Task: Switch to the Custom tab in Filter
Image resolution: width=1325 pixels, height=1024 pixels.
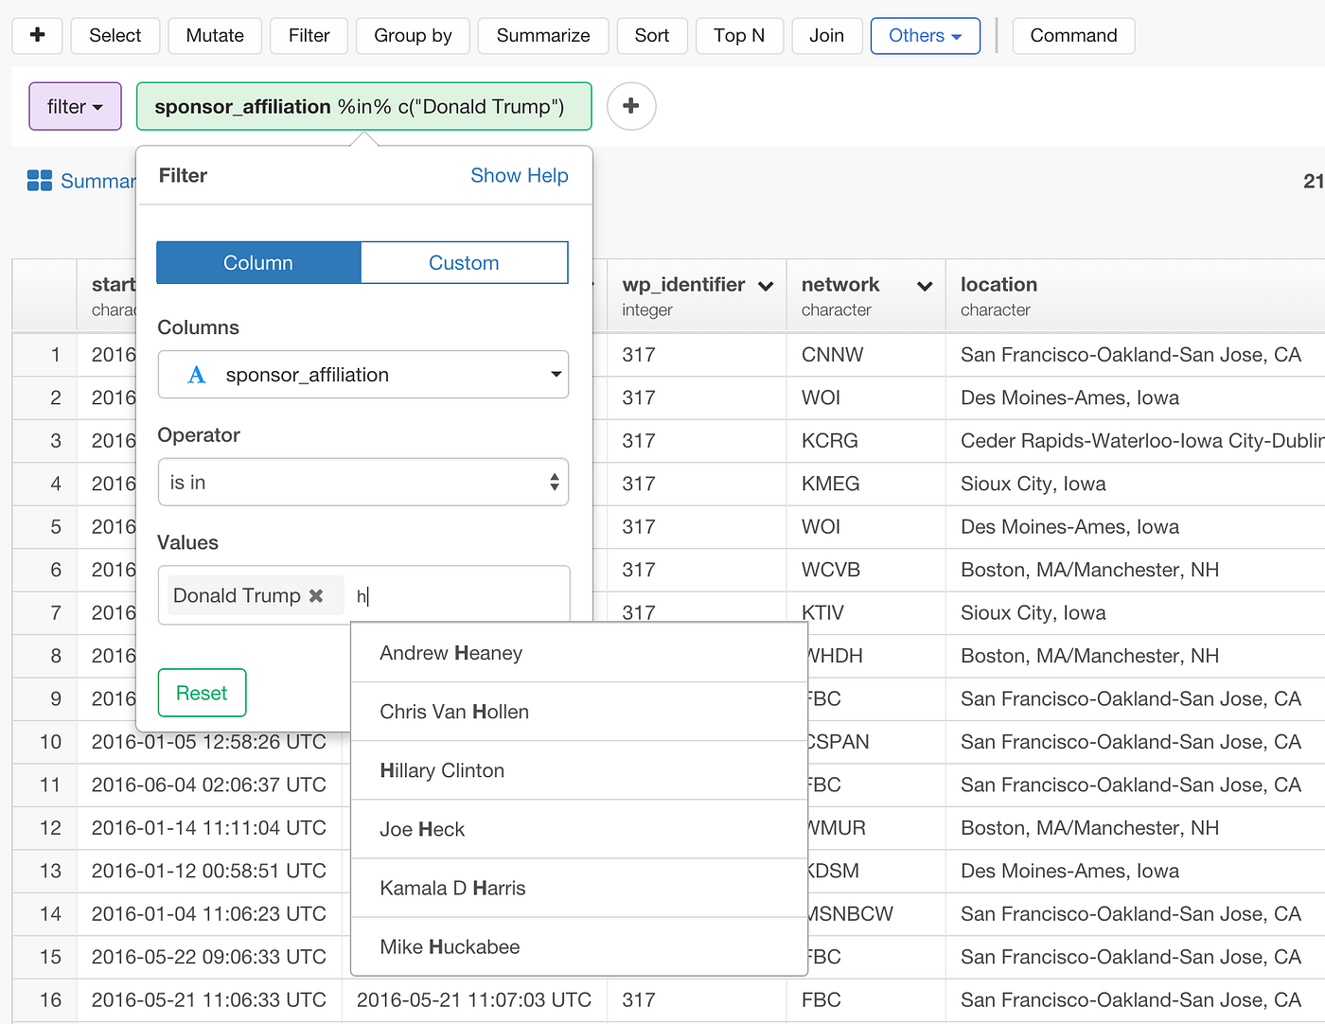Action: tap(464, 262)
